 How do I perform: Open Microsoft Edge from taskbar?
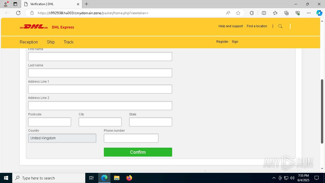(x=104, y=178)
